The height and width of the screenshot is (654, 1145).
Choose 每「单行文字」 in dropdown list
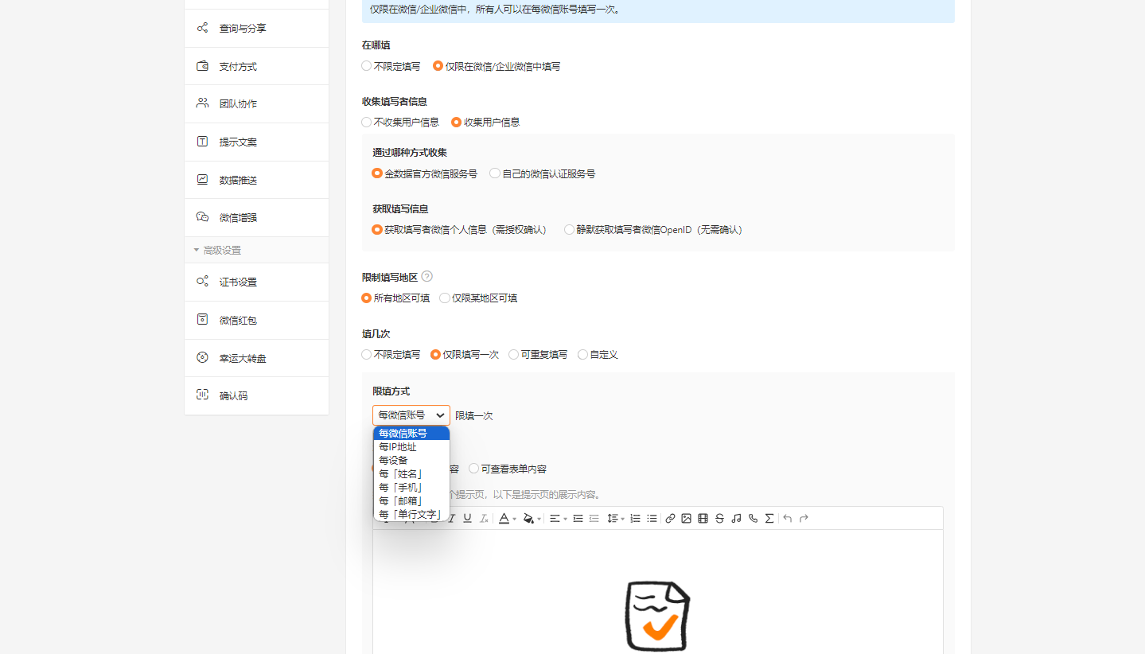pyautogui.click(x=411, y=514)
